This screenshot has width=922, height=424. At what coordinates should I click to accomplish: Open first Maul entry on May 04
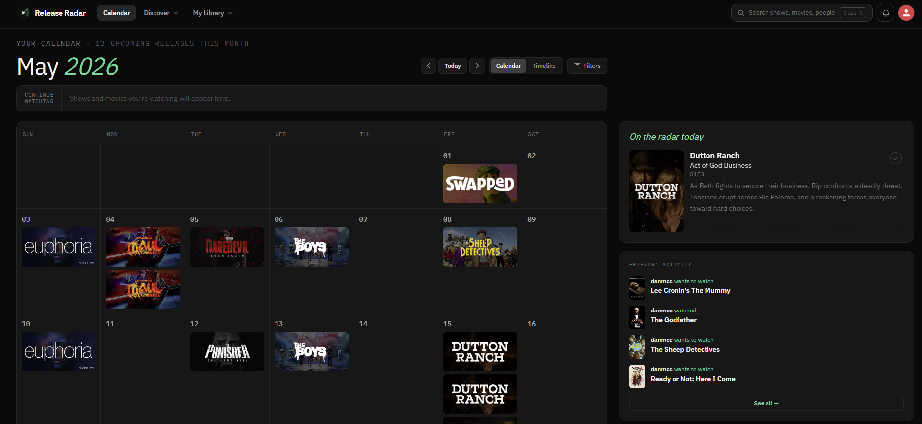[143, 247]
